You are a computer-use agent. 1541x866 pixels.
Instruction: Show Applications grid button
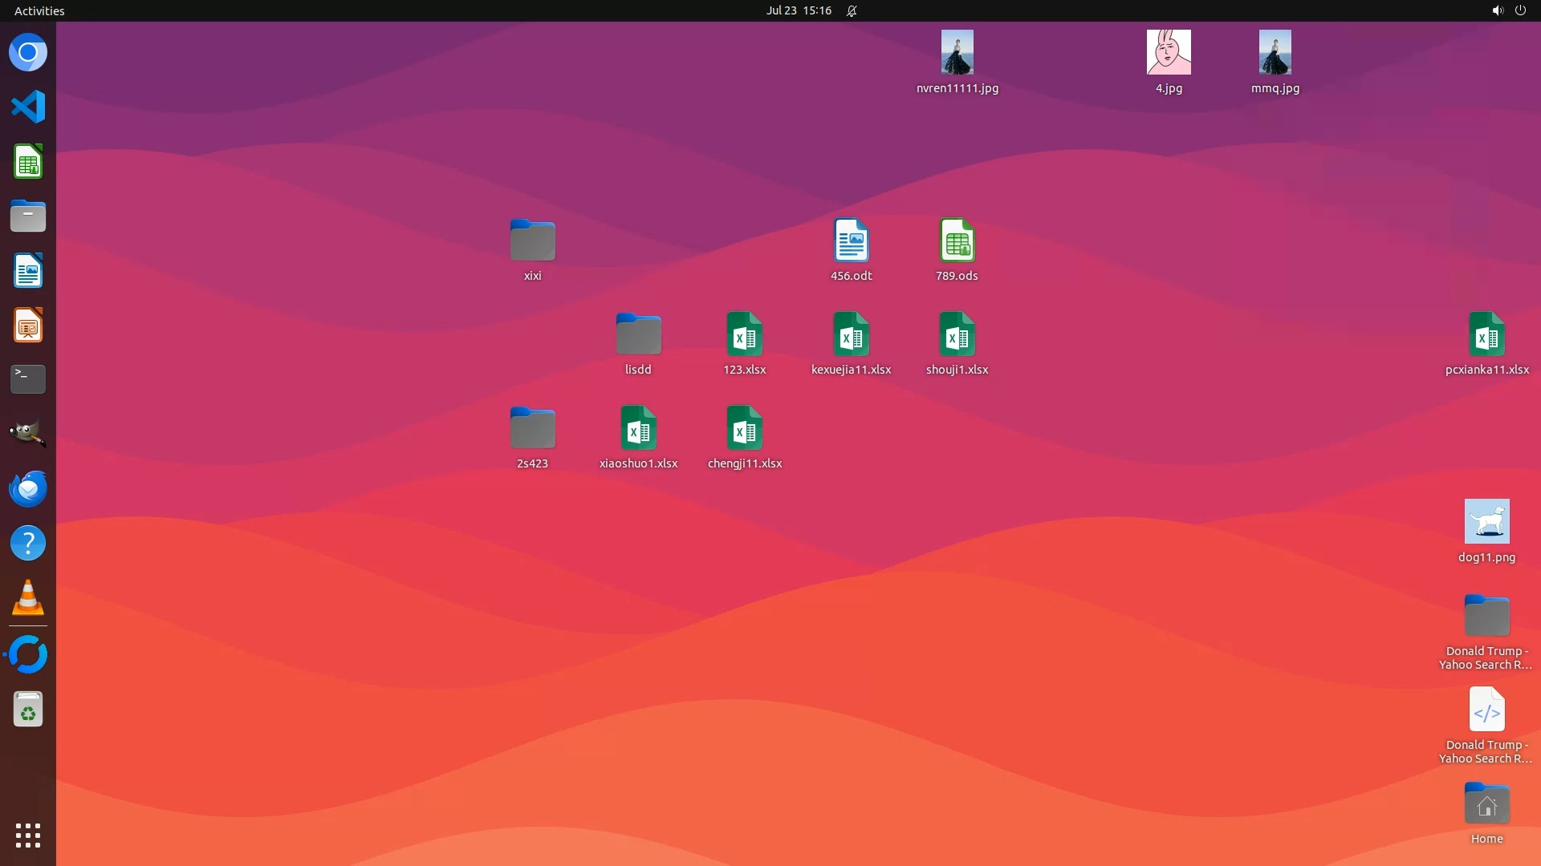click(x=28, y=836)
